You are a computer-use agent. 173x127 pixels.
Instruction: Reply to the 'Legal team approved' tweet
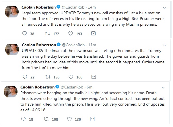click(x=25, y=34)
